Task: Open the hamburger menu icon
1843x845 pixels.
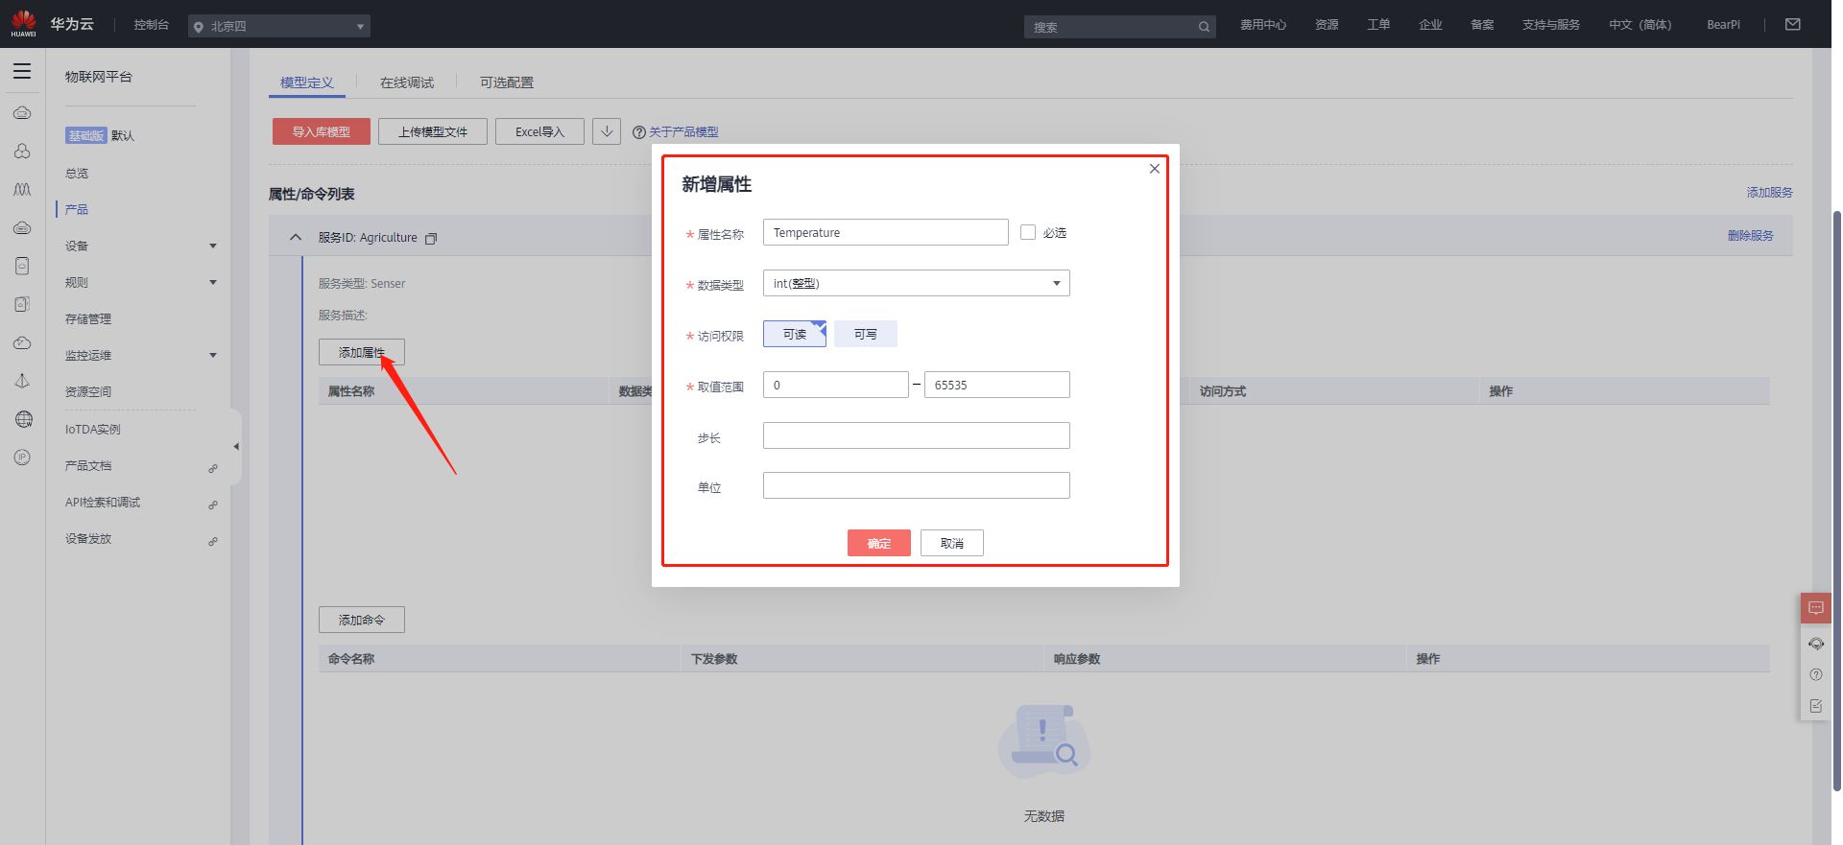Action: pos(22,71)
